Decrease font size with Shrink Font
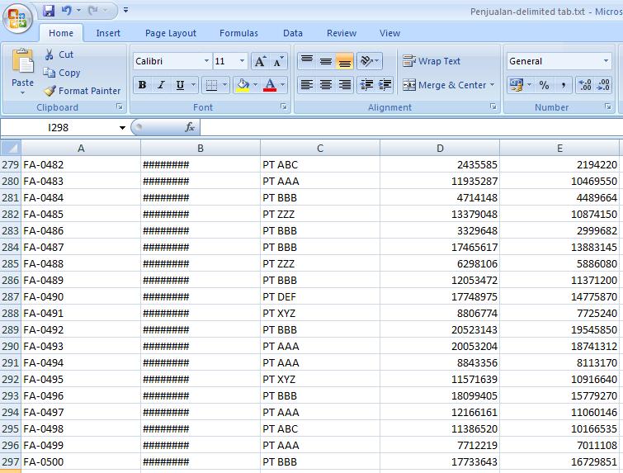 point(279,62)
